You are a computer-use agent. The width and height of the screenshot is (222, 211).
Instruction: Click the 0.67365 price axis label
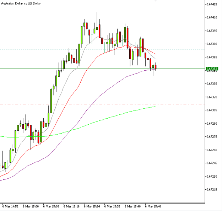(x=212, y=57)
